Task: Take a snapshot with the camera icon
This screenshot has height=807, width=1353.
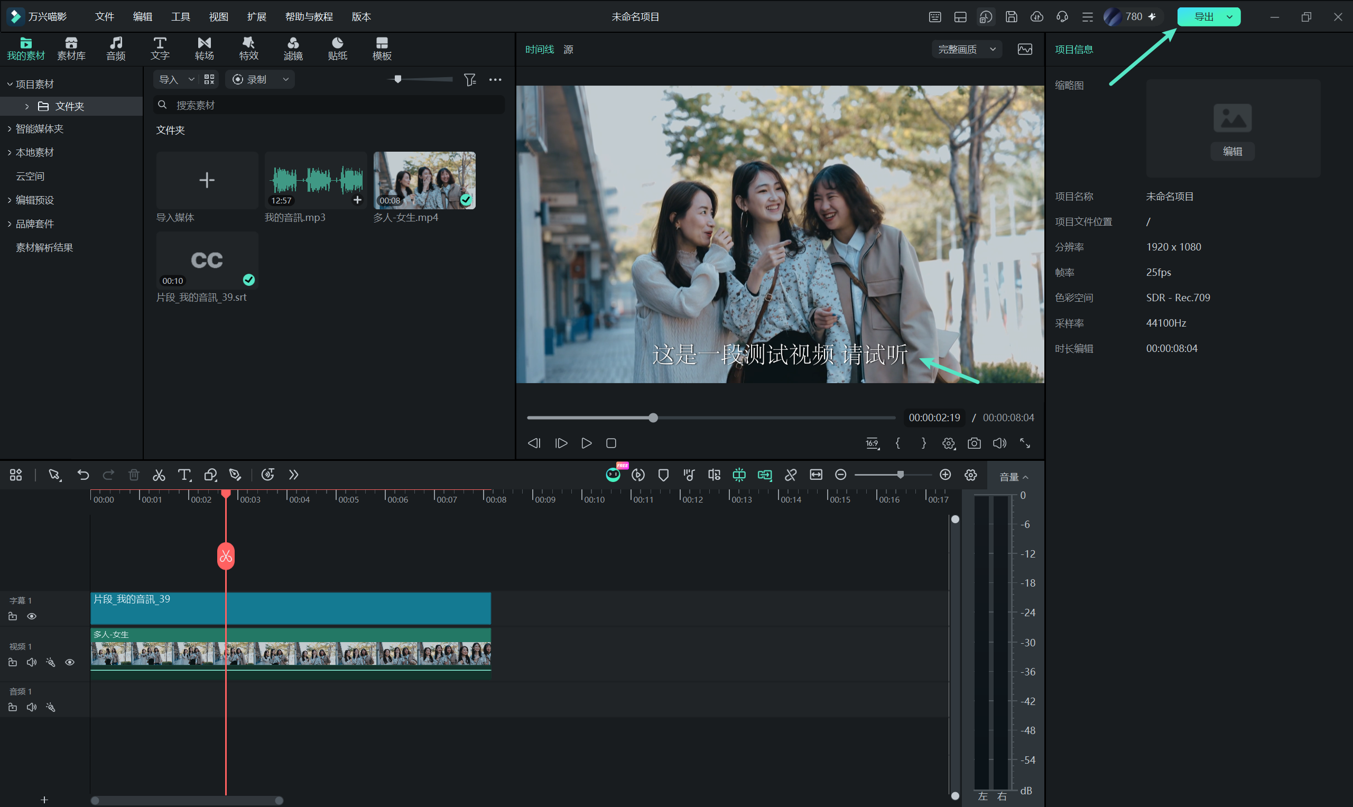Action: pyautogui.click(x=974, y=443)
